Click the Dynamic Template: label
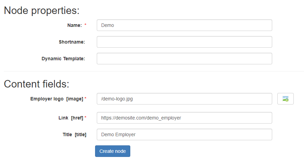 [x=63, y=59]
